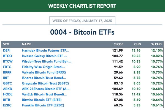This screenshot has width=165, height=110.
Task: Open Valkyrie Bitcoin Fund (BRRR) link
Action: coord(44,72)
